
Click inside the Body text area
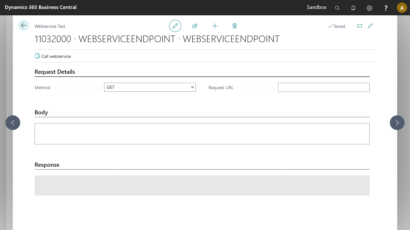(202, 134)
